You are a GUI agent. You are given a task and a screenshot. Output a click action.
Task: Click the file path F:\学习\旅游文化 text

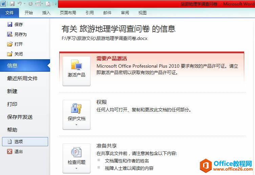104,38
